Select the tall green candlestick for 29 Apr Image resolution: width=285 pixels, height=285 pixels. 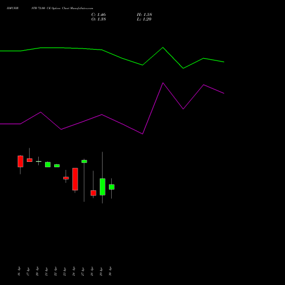pos(103,187)
